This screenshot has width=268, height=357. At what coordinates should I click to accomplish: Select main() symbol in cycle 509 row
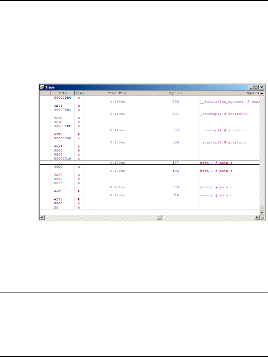(x=216, y=187)
